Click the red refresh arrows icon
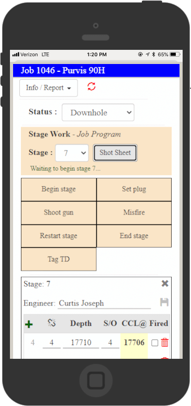 [x=92, y=87]
